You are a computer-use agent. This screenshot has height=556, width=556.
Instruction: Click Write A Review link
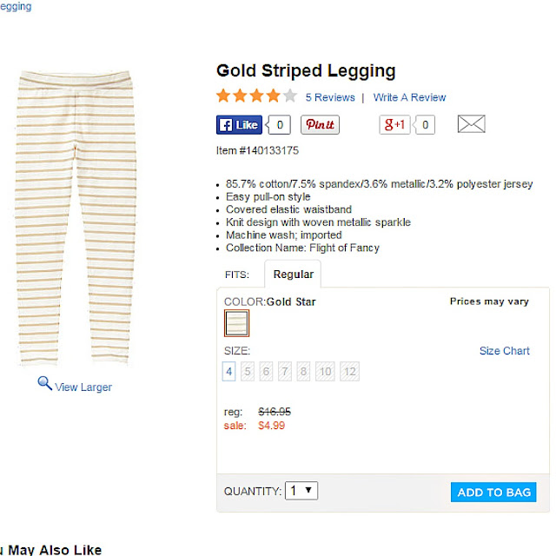tap(409, 97)
